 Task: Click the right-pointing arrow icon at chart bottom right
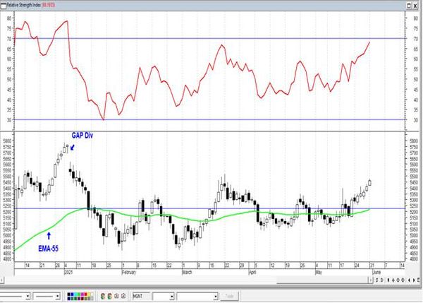pyautogui.click(x=414, y=280)
